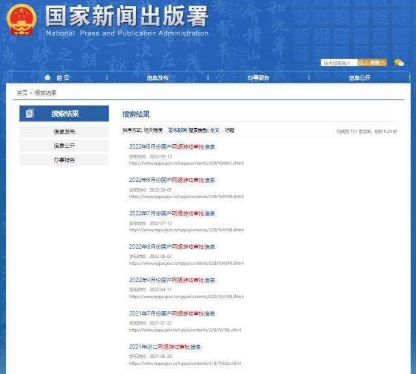Viewport: 416px width, 374px height.
Task: Open 信息发布 in the navigation bar
Action: coord(157,78)
